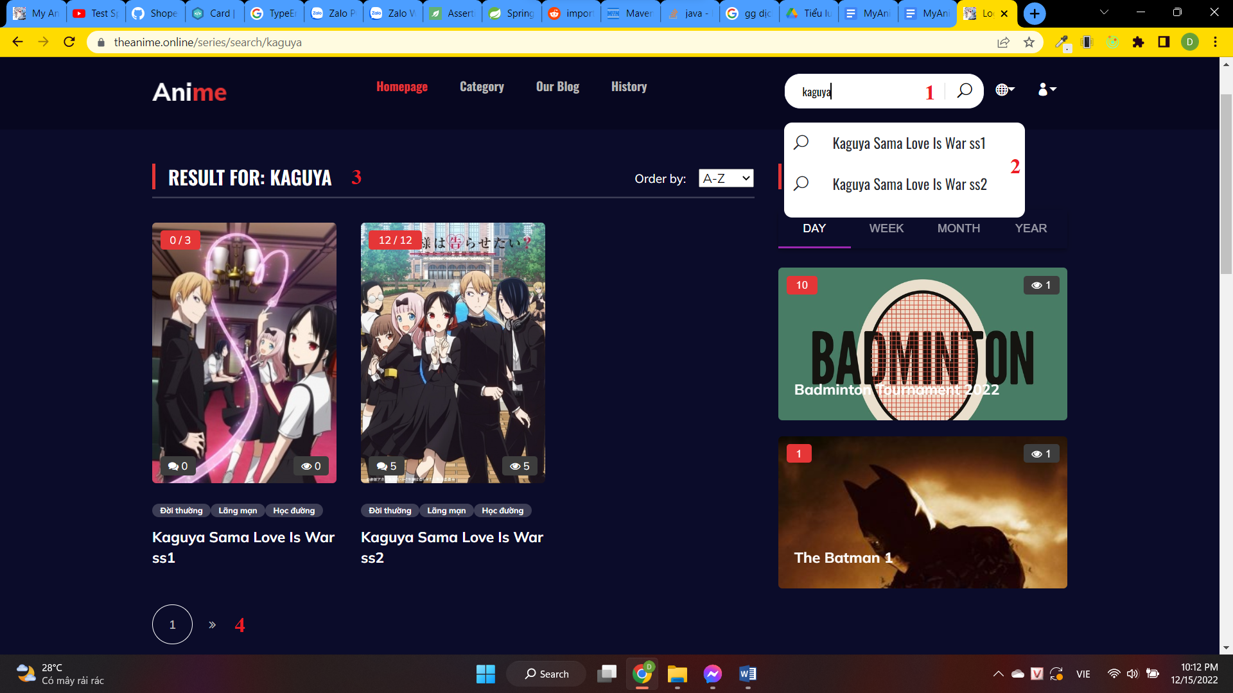Click the search magnifier icon in search box
Screen dimensions: 1233x693
point(964,90)
